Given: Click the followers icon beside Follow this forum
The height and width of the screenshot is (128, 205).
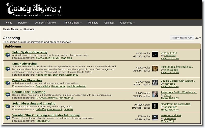Looking at the screenshot, I should coord(197,38).
